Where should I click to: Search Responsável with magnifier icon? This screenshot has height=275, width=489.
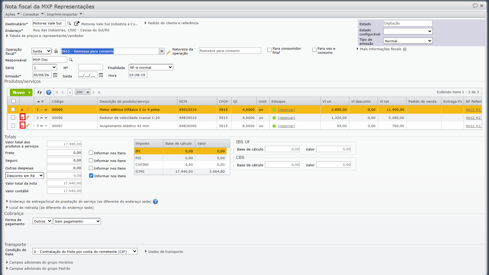(x=71, y=60)
